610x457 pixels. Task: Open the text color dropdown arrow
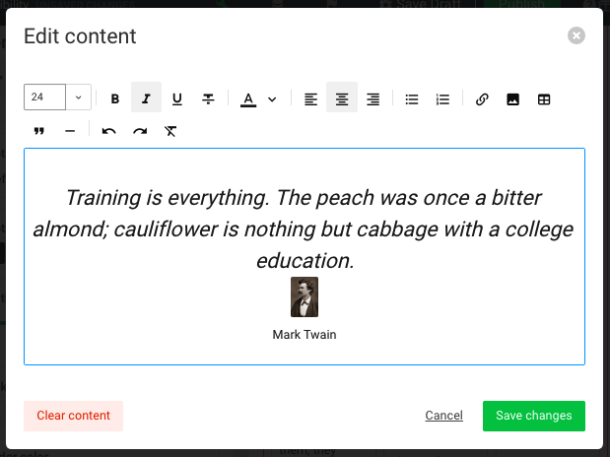pos(272,99)
